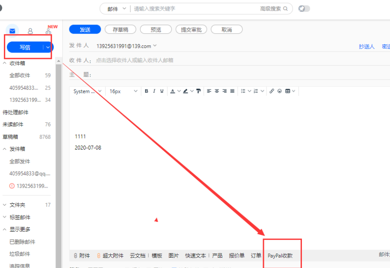Toggle italic text formatting

tap(154, 91)
